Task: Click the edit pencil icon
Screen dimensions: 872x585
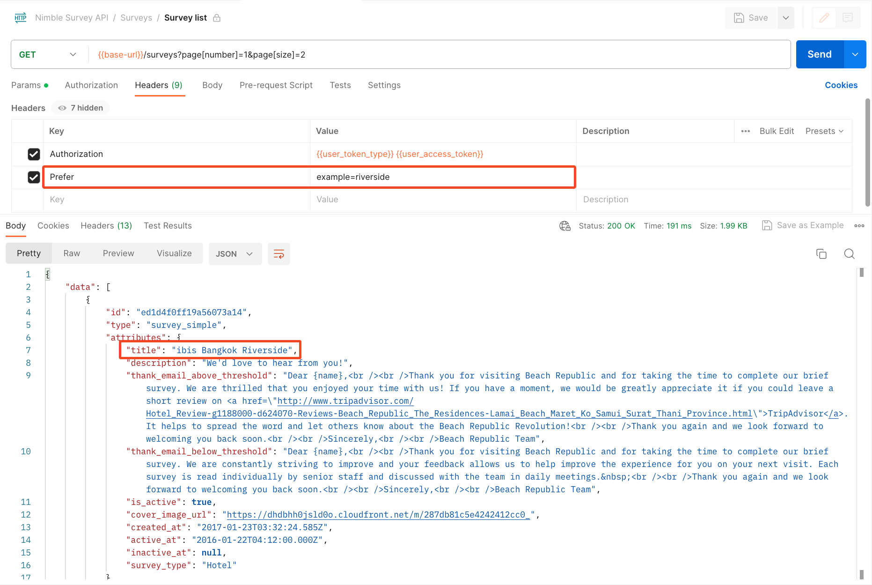Action: coord(824,18)
